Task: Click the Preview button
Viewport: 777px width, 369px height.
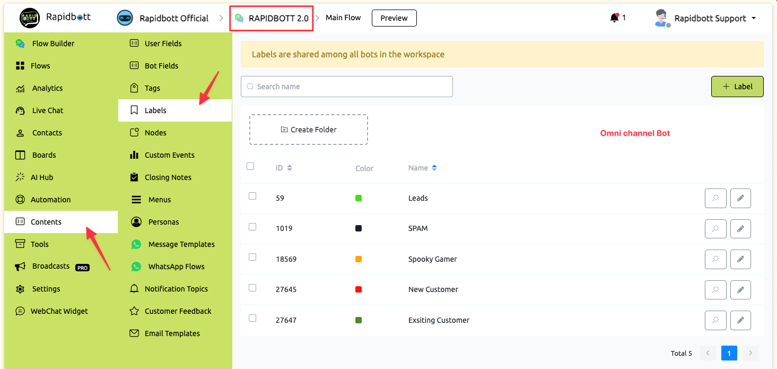Action: (x=394, y=18)
